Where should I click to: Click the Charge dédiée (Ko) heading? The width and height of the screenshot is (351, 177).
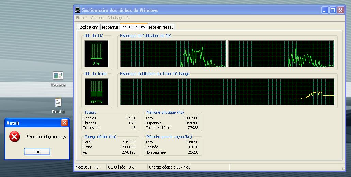tap(100, 137)
